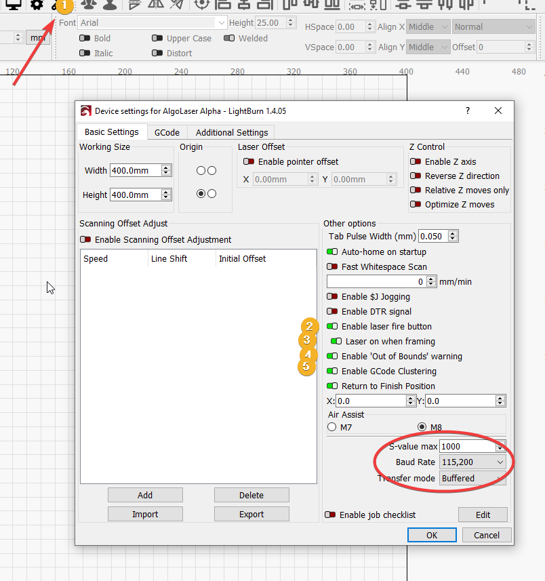Toggle Enable $J Jogging
The width and height of the screenshot is (545, 581).
click(x=332, y=296)
